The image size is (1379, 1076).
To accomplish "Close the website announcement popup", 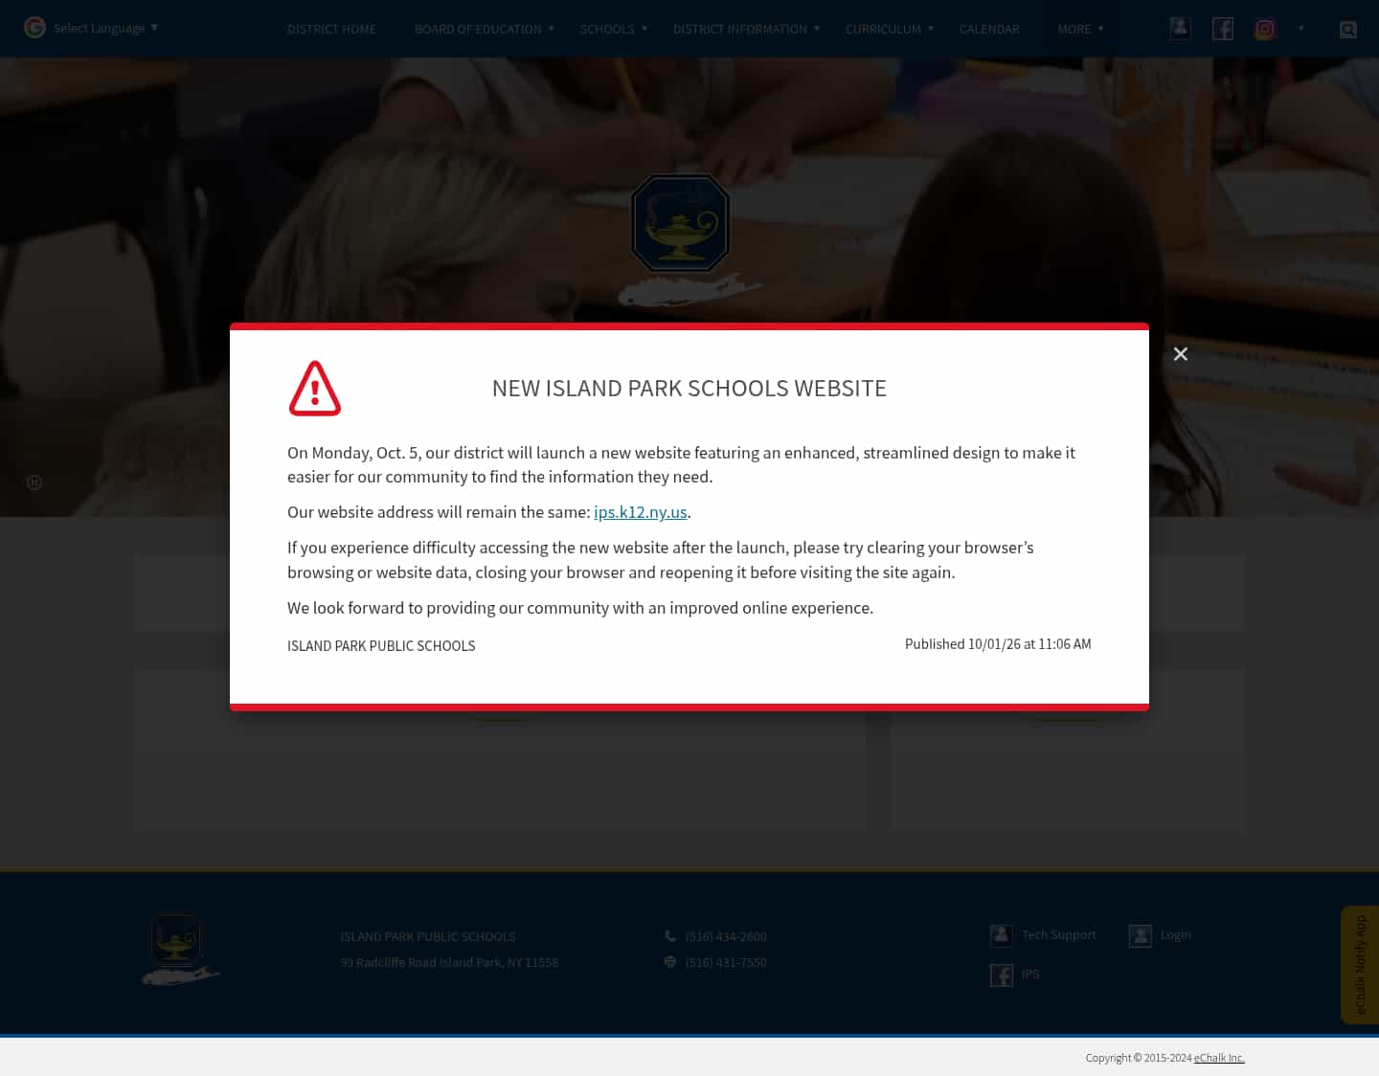I will pyautogui.click(x=1181, y=354).
